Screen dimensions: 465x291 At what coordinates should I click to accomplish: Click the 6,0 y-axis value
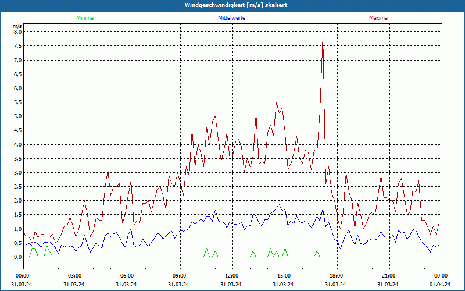(x=18, y=88)
